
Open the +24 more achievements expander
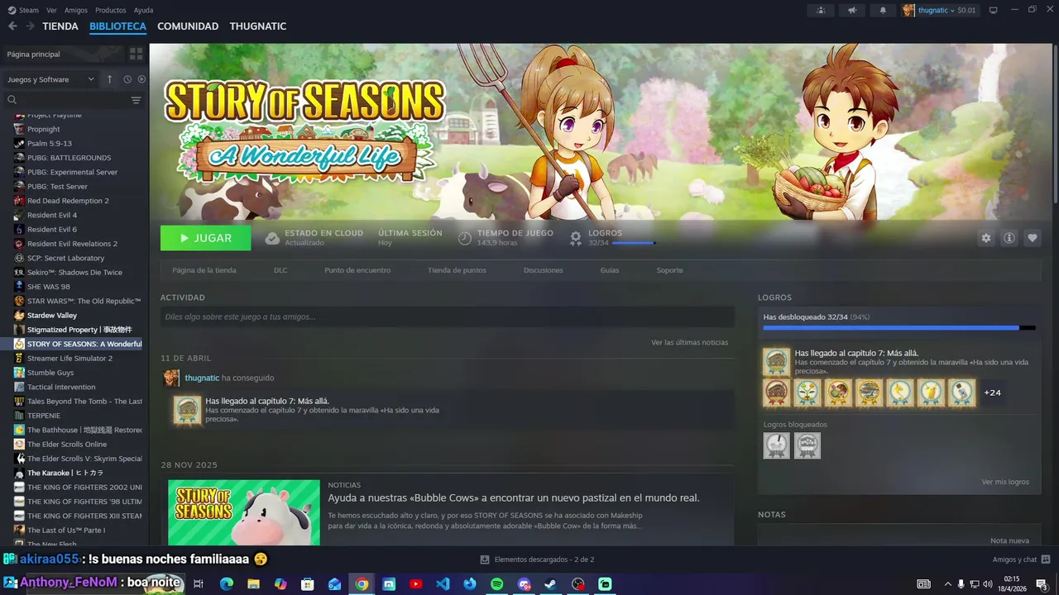993,393
